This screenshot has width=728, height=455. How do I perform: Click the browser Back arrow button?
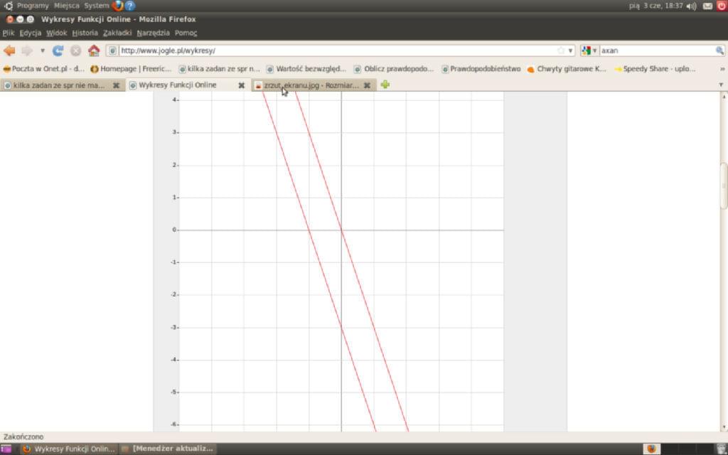click(9, 50)
